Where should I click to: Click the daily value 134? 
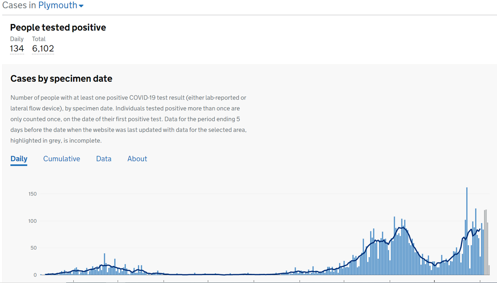coord(17,49)
